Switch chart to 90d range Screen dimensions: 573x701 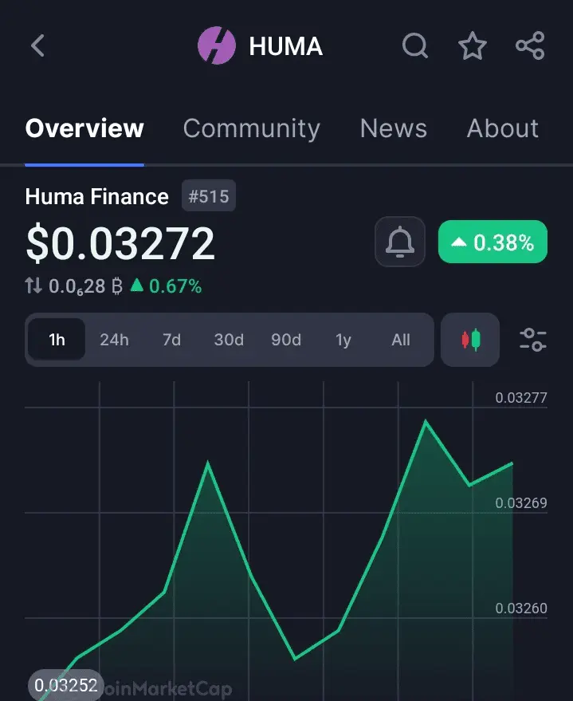(286, 340)
